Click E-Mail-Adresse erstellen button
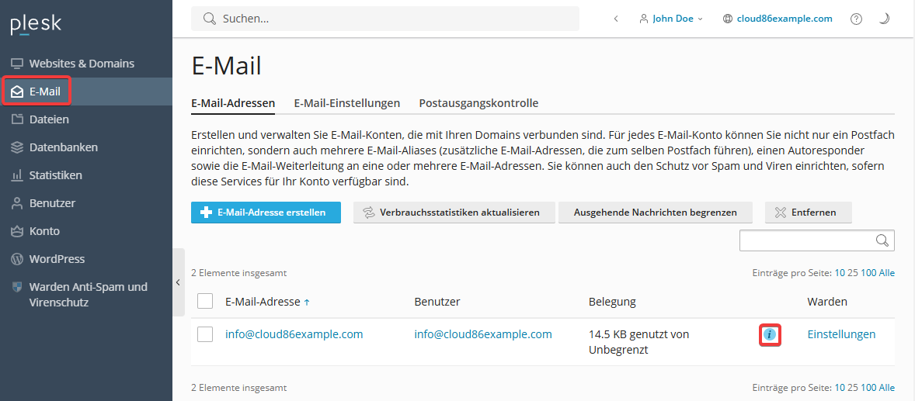The width and height of the screenshot is (915, 401). (266, 213)
